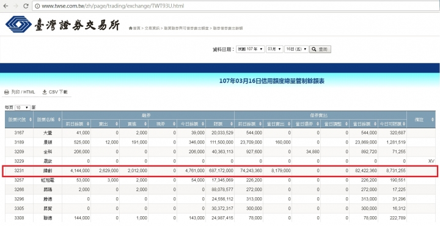Click the 20,033,529 limit in row 3167
Viewport: 440px width, 226px height.
(x=222, y=133)
